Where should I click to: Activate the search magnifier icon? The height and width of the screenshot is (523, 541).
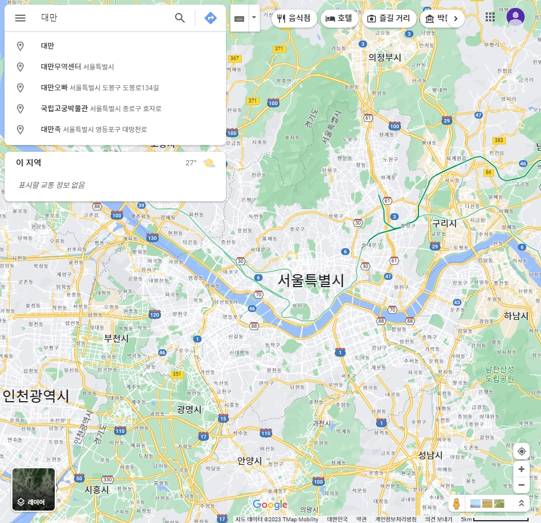coord(180,17)
